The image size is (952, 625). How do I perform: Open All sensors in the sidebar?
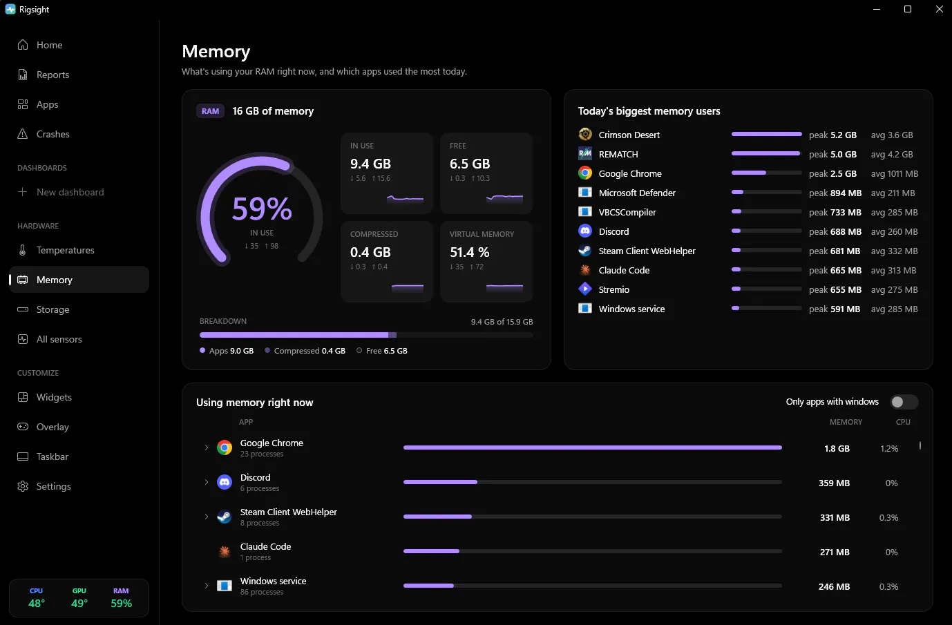[x=79, y=339]
